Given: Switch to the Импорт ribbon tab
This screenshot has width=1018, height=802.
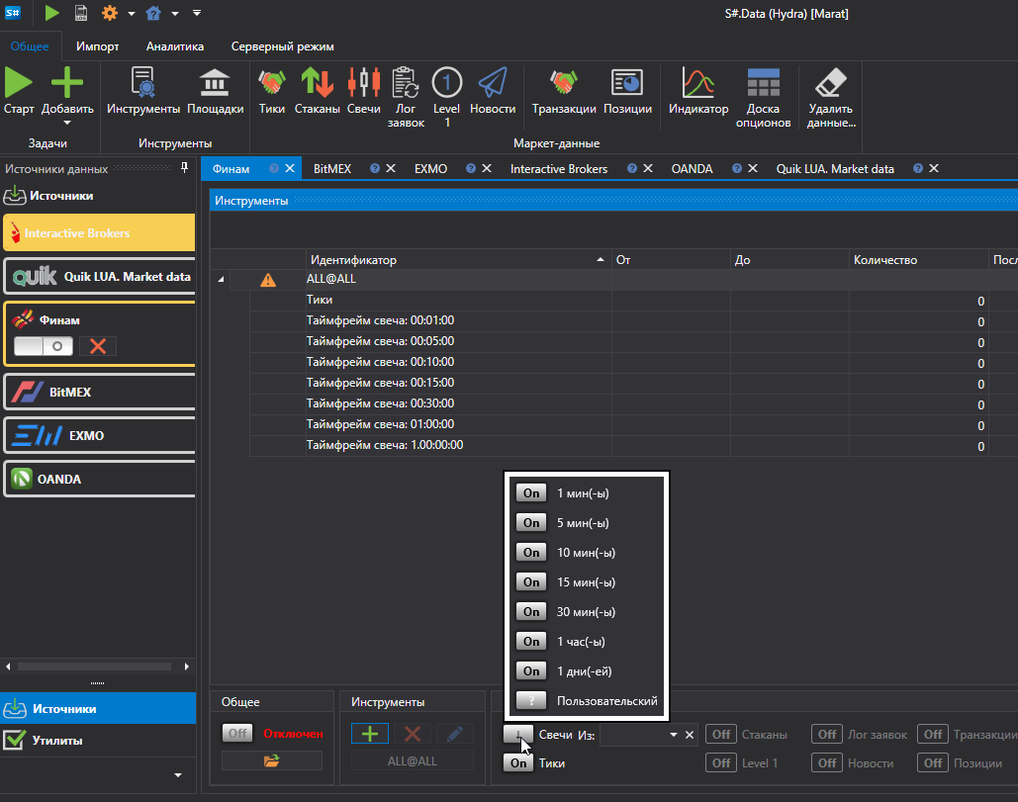Looking at the screenshot, I should tap(97, 46).
